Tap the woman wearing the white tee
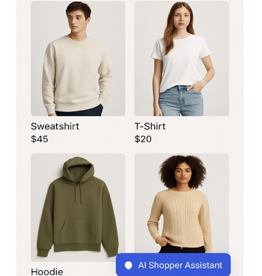262x276 pixels. point(182,59)
